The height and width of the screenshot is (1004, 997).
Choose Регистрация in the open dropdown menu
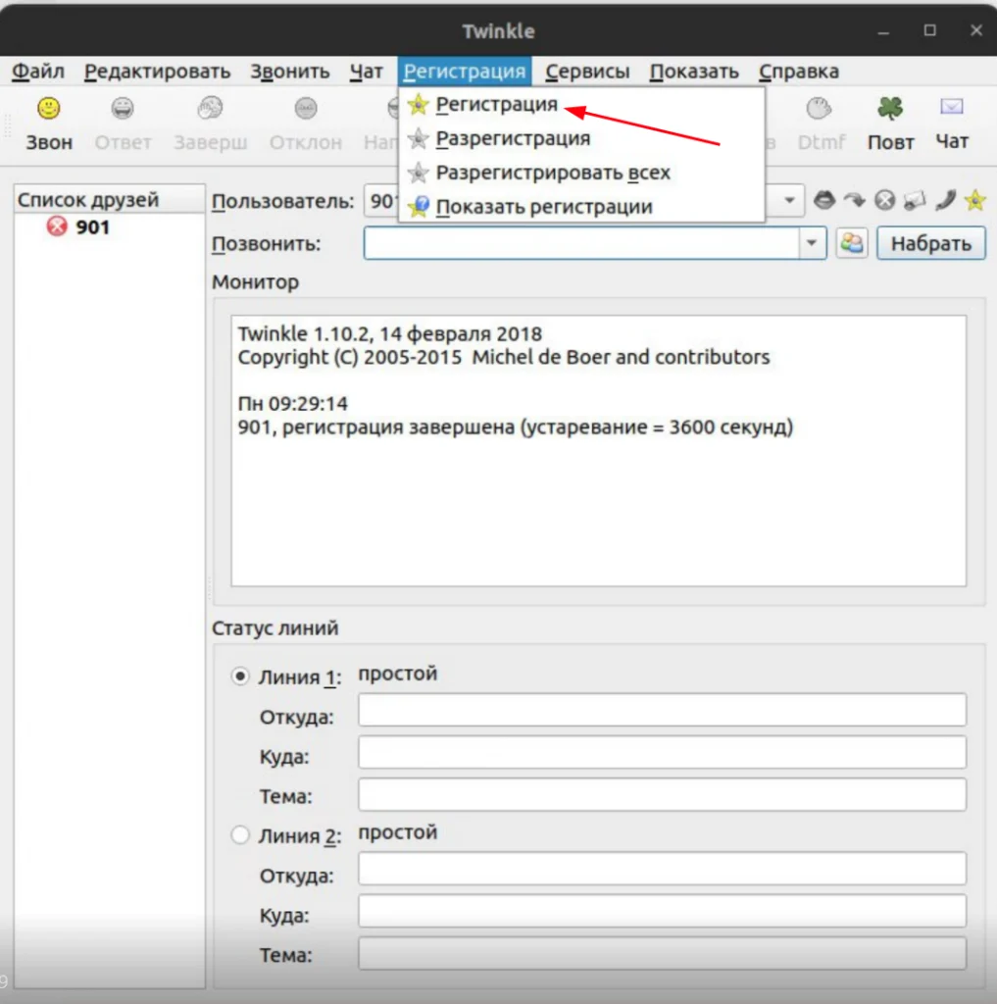click(x=581, y=104)
